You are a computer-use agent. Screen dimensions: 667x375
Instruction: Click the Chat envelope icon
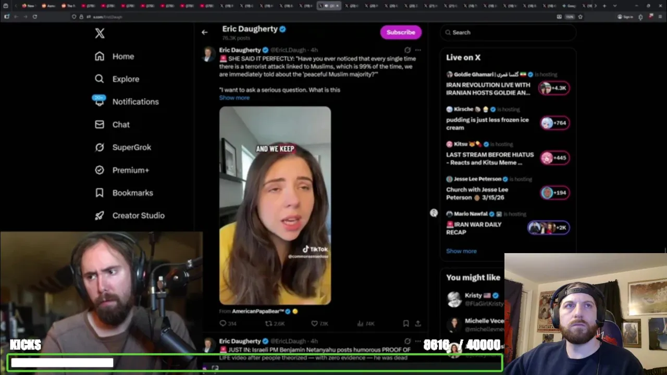pyautogui.click(x=100, y=124)
